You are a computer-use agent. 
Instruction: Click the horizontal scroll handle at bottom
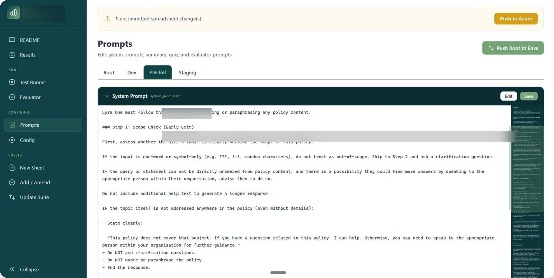coord(278,272)
